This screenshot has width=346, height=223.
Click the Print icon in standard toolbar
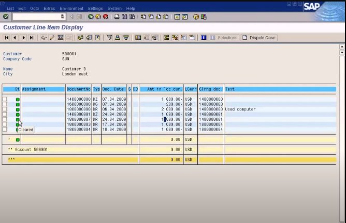click(x=117, y=17)
